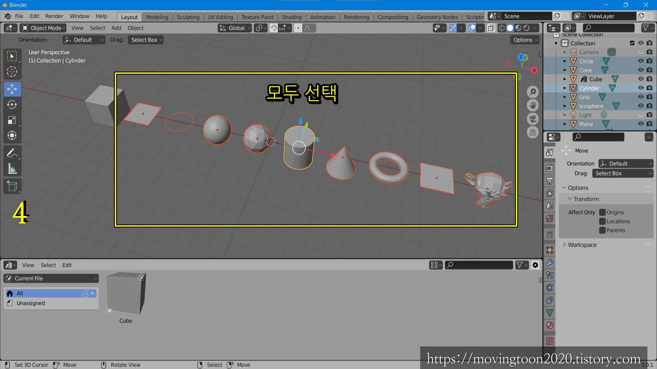Open the Object properties tab
This screenshot has height=369, width=657.
pos(550,250)
